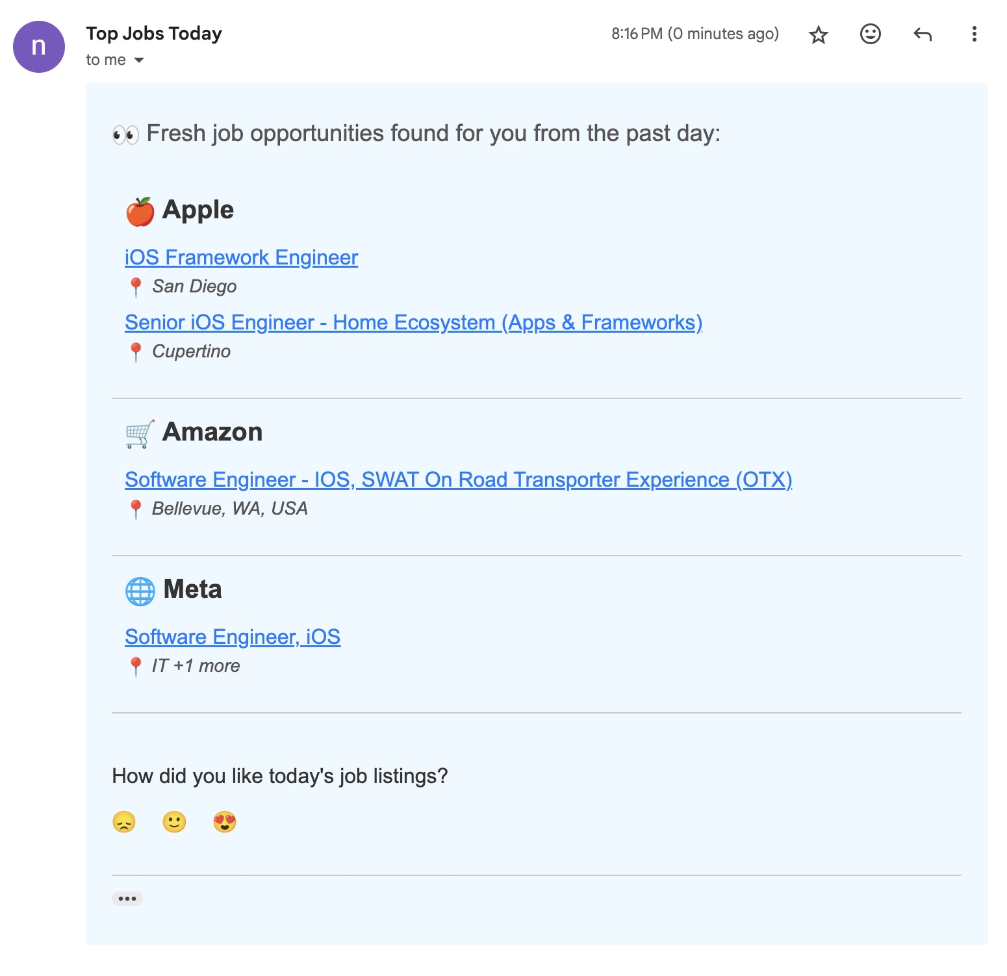Click the shopping cart icon beside Amazon
The image size is (1007, 976).
pyautogui.click(x=138, y=431)
